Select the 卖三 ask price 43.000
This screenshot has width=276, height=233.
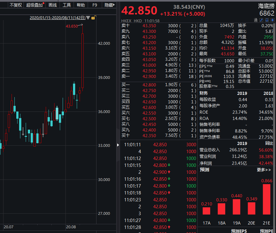point(149,65)
